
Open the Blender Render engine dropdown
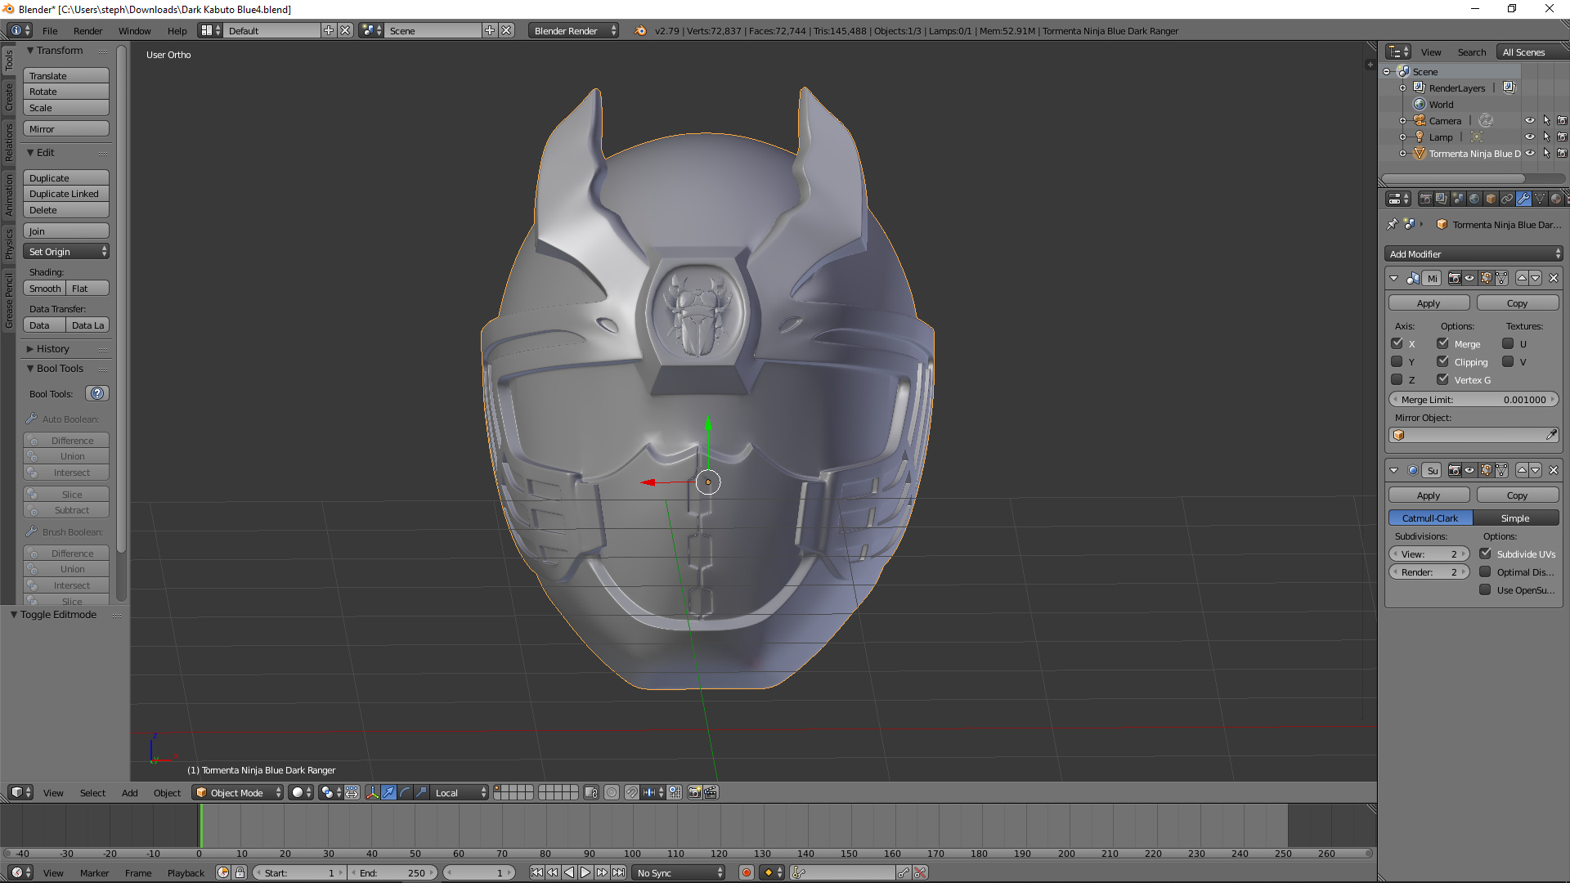click(574, 30)
